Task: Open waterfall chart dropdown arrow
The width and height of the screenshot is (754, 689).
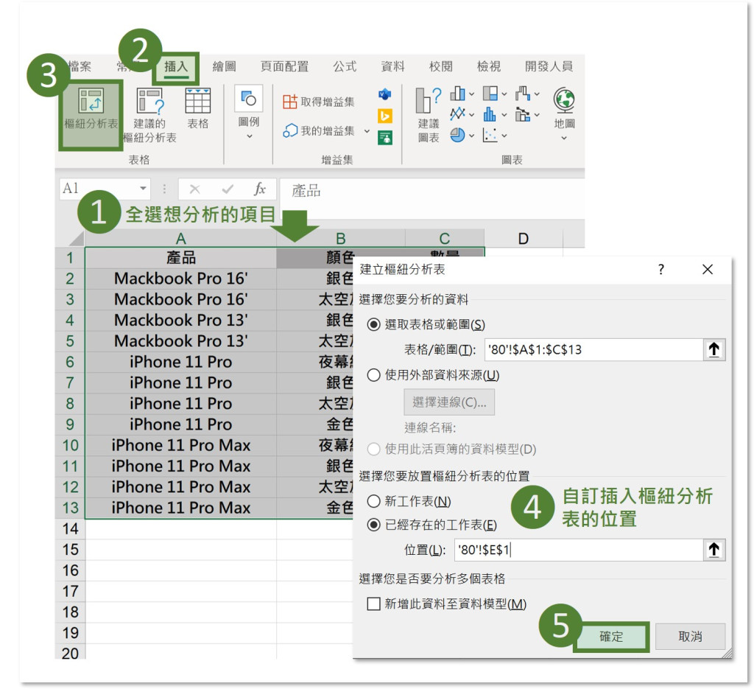Action: coord(537,94)
